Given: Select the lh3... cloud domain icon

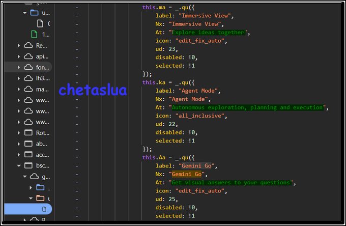Looking at the screenshot, I should 28,78.
